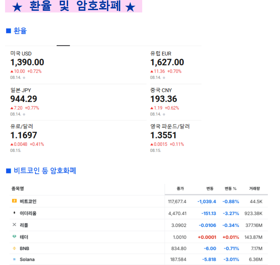Click Bitcoin closing price 117,677.4

point(177,201)
